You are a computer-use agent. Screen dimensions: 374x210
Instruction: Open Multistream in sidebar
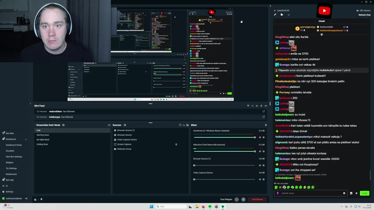[11, 174]
